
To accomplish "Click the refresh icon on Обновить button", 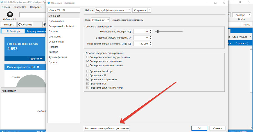I will (19, 25).
